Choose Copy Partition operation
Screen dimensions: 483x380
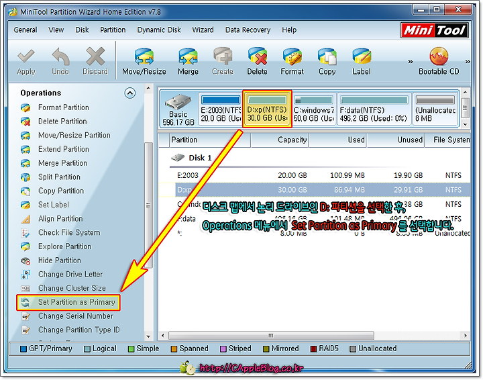(x=61, y=191)
